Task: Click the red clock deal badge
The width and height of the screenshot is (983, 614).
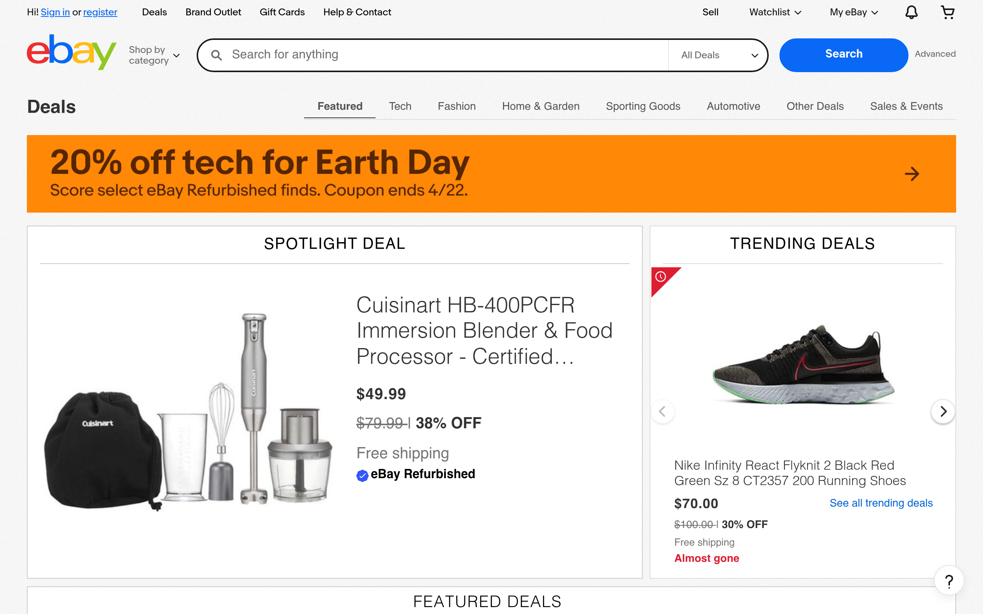Action: click(x=661, y=277)
